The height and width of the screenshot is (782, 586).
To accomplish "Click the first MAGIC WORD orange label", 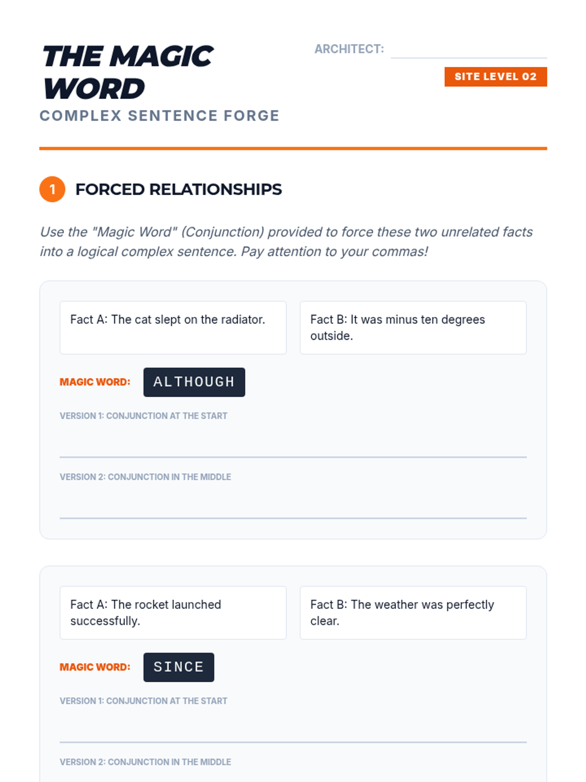I will point(95,382).
